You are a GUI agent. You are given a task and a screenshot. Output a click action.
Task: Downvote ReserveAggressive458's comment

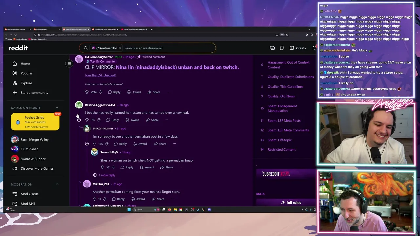coord(99,120)
